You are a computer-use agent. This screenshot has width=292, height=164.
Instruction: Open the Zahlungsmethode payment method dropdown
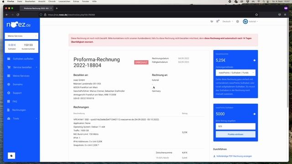point(235,73)
